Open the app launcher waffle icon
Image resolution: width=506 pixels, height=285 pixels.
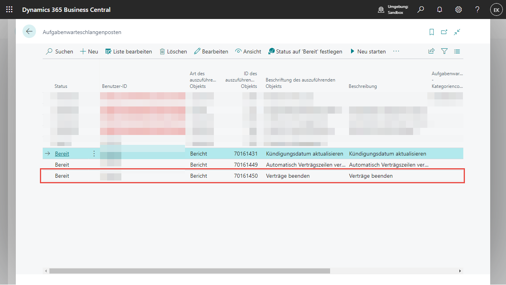9,9
